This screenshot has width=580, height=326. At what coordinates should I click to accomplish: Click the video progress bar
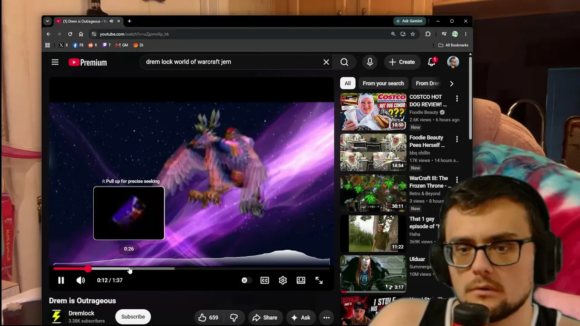(191, 269)
